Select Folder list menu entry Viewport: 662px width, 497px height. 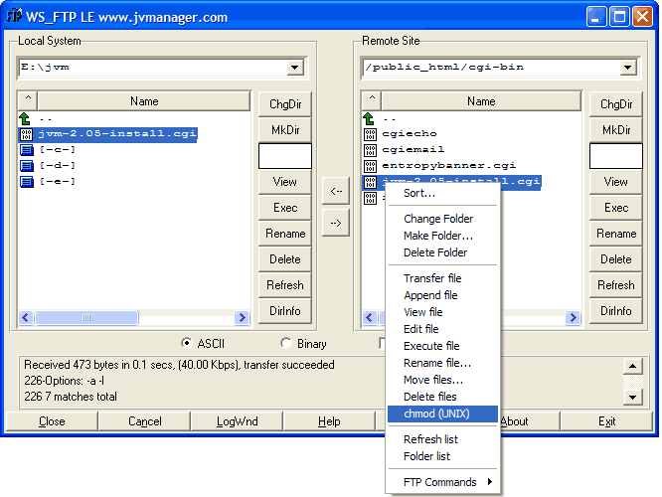pos(442,456)
